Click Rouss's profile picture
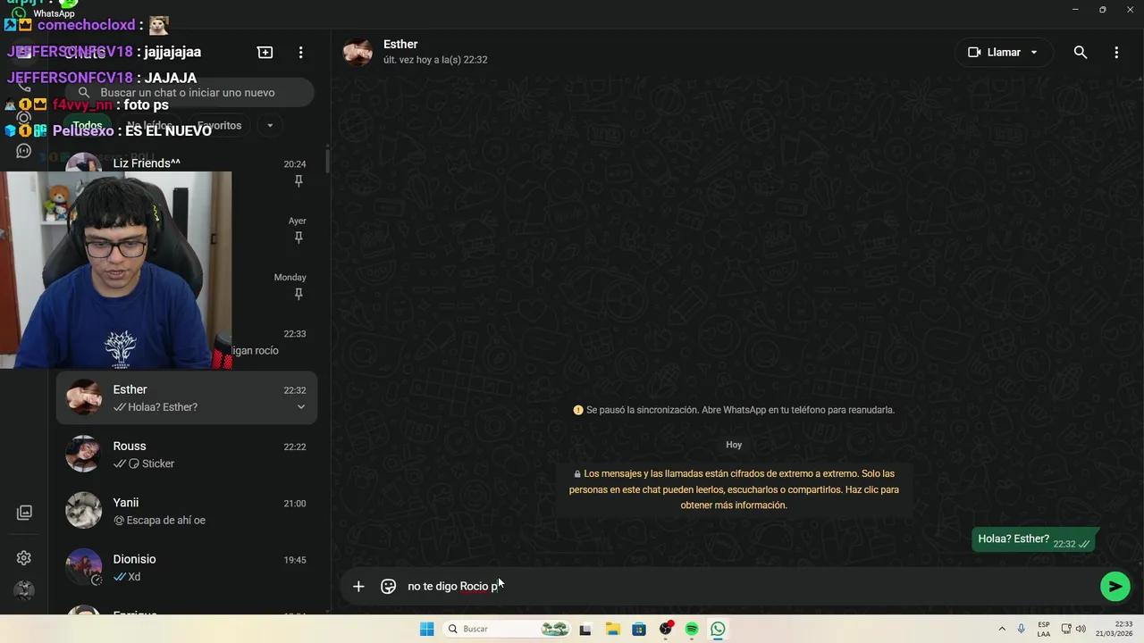Image resolution: width=1144 pixels, height=643 pixels. (x=84, y=454)
